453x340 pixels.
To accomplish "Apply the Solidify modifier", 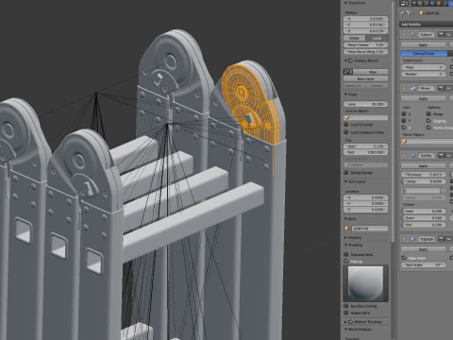I will tap(424, 166).
